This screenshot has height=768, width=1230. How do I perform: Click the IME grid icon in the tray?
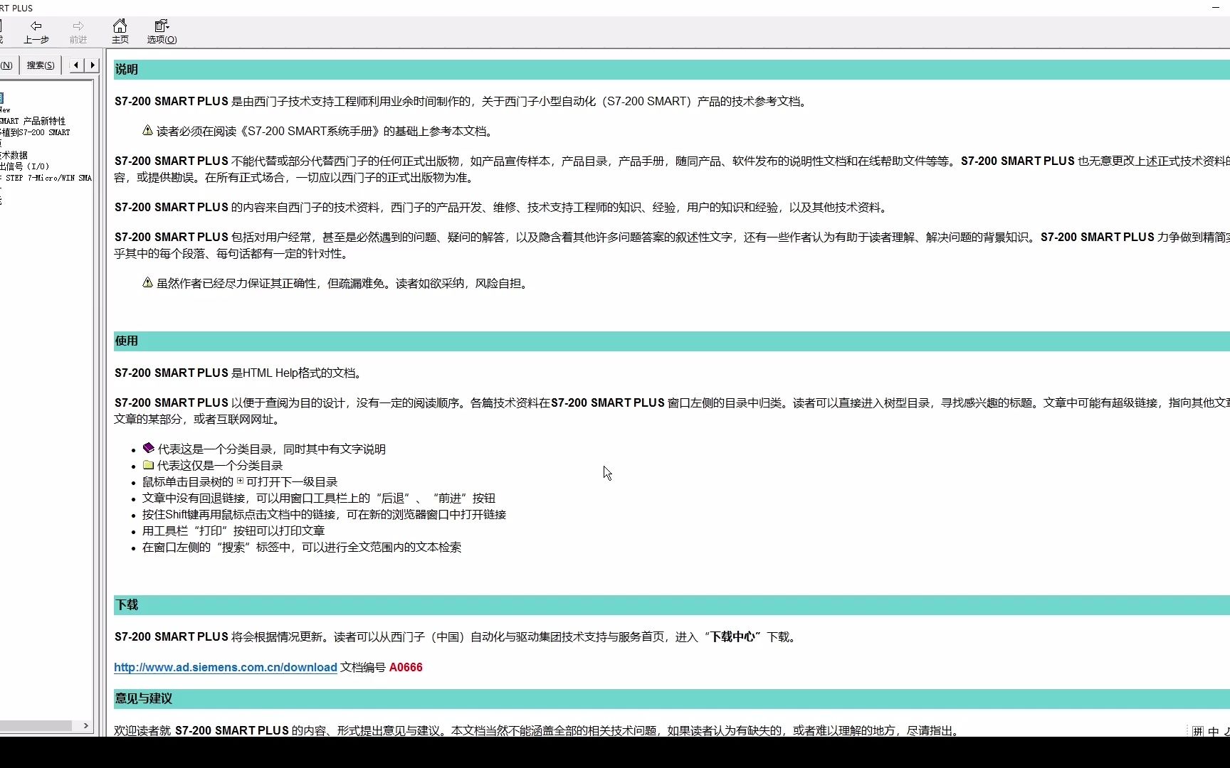click(x=1198, y=731)
